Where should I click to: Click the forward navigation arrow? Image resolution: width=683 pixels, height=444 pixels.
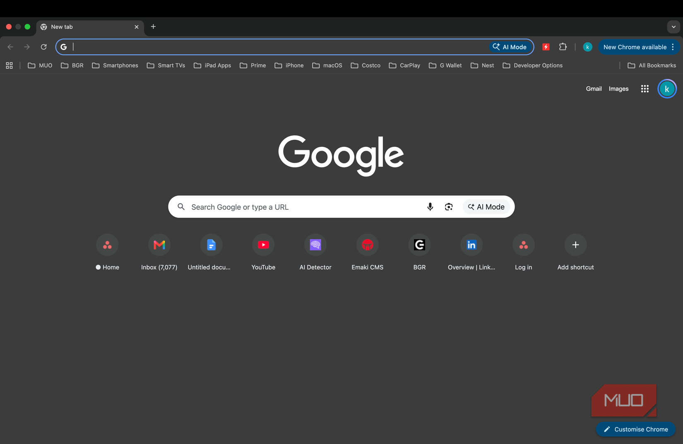point(27,47)
